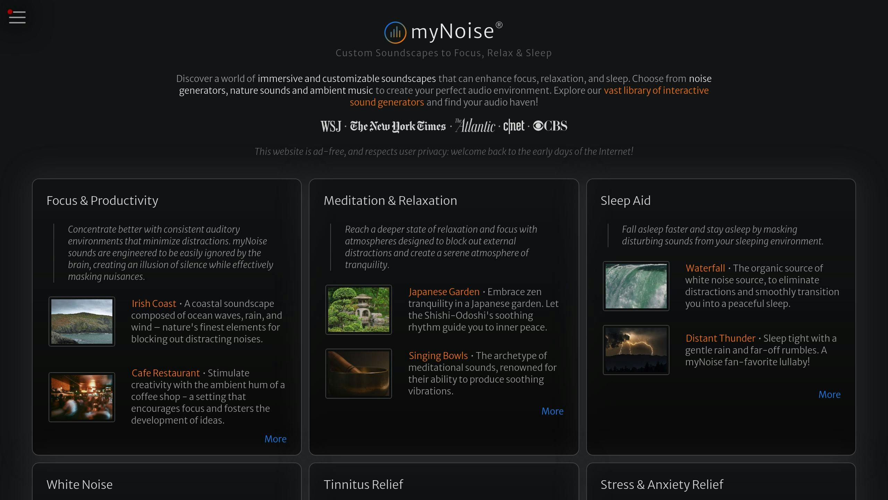Open the Waterfall sound link
Image resolution: width=888 pixels, height=500 pixels.
[705, 268]
